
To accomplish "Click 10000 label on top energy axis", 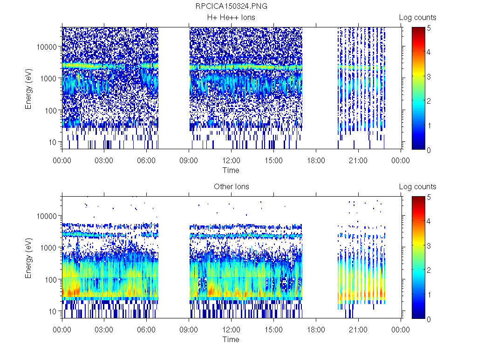I will pyautogui.click(x=47, y=47).
